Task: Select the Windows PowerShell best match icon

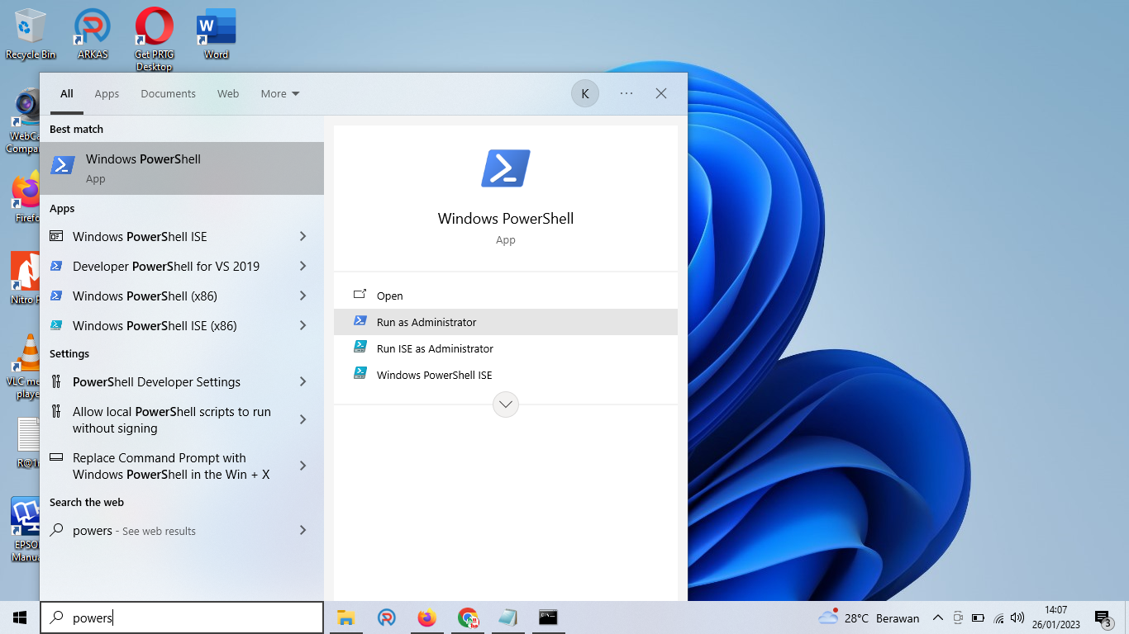Action: 63,165
